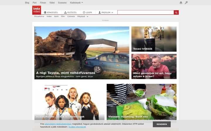This screenshot has height=131, width=211.
Task: Select the Pályázat channel label
Action: pyautogui.click(x=81, y=16)
